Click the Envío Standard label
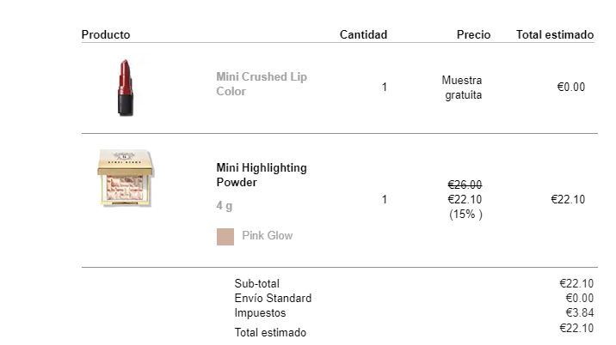Image resolution: width=616 pixels, height=345 pixels. [x=273, y=298]
